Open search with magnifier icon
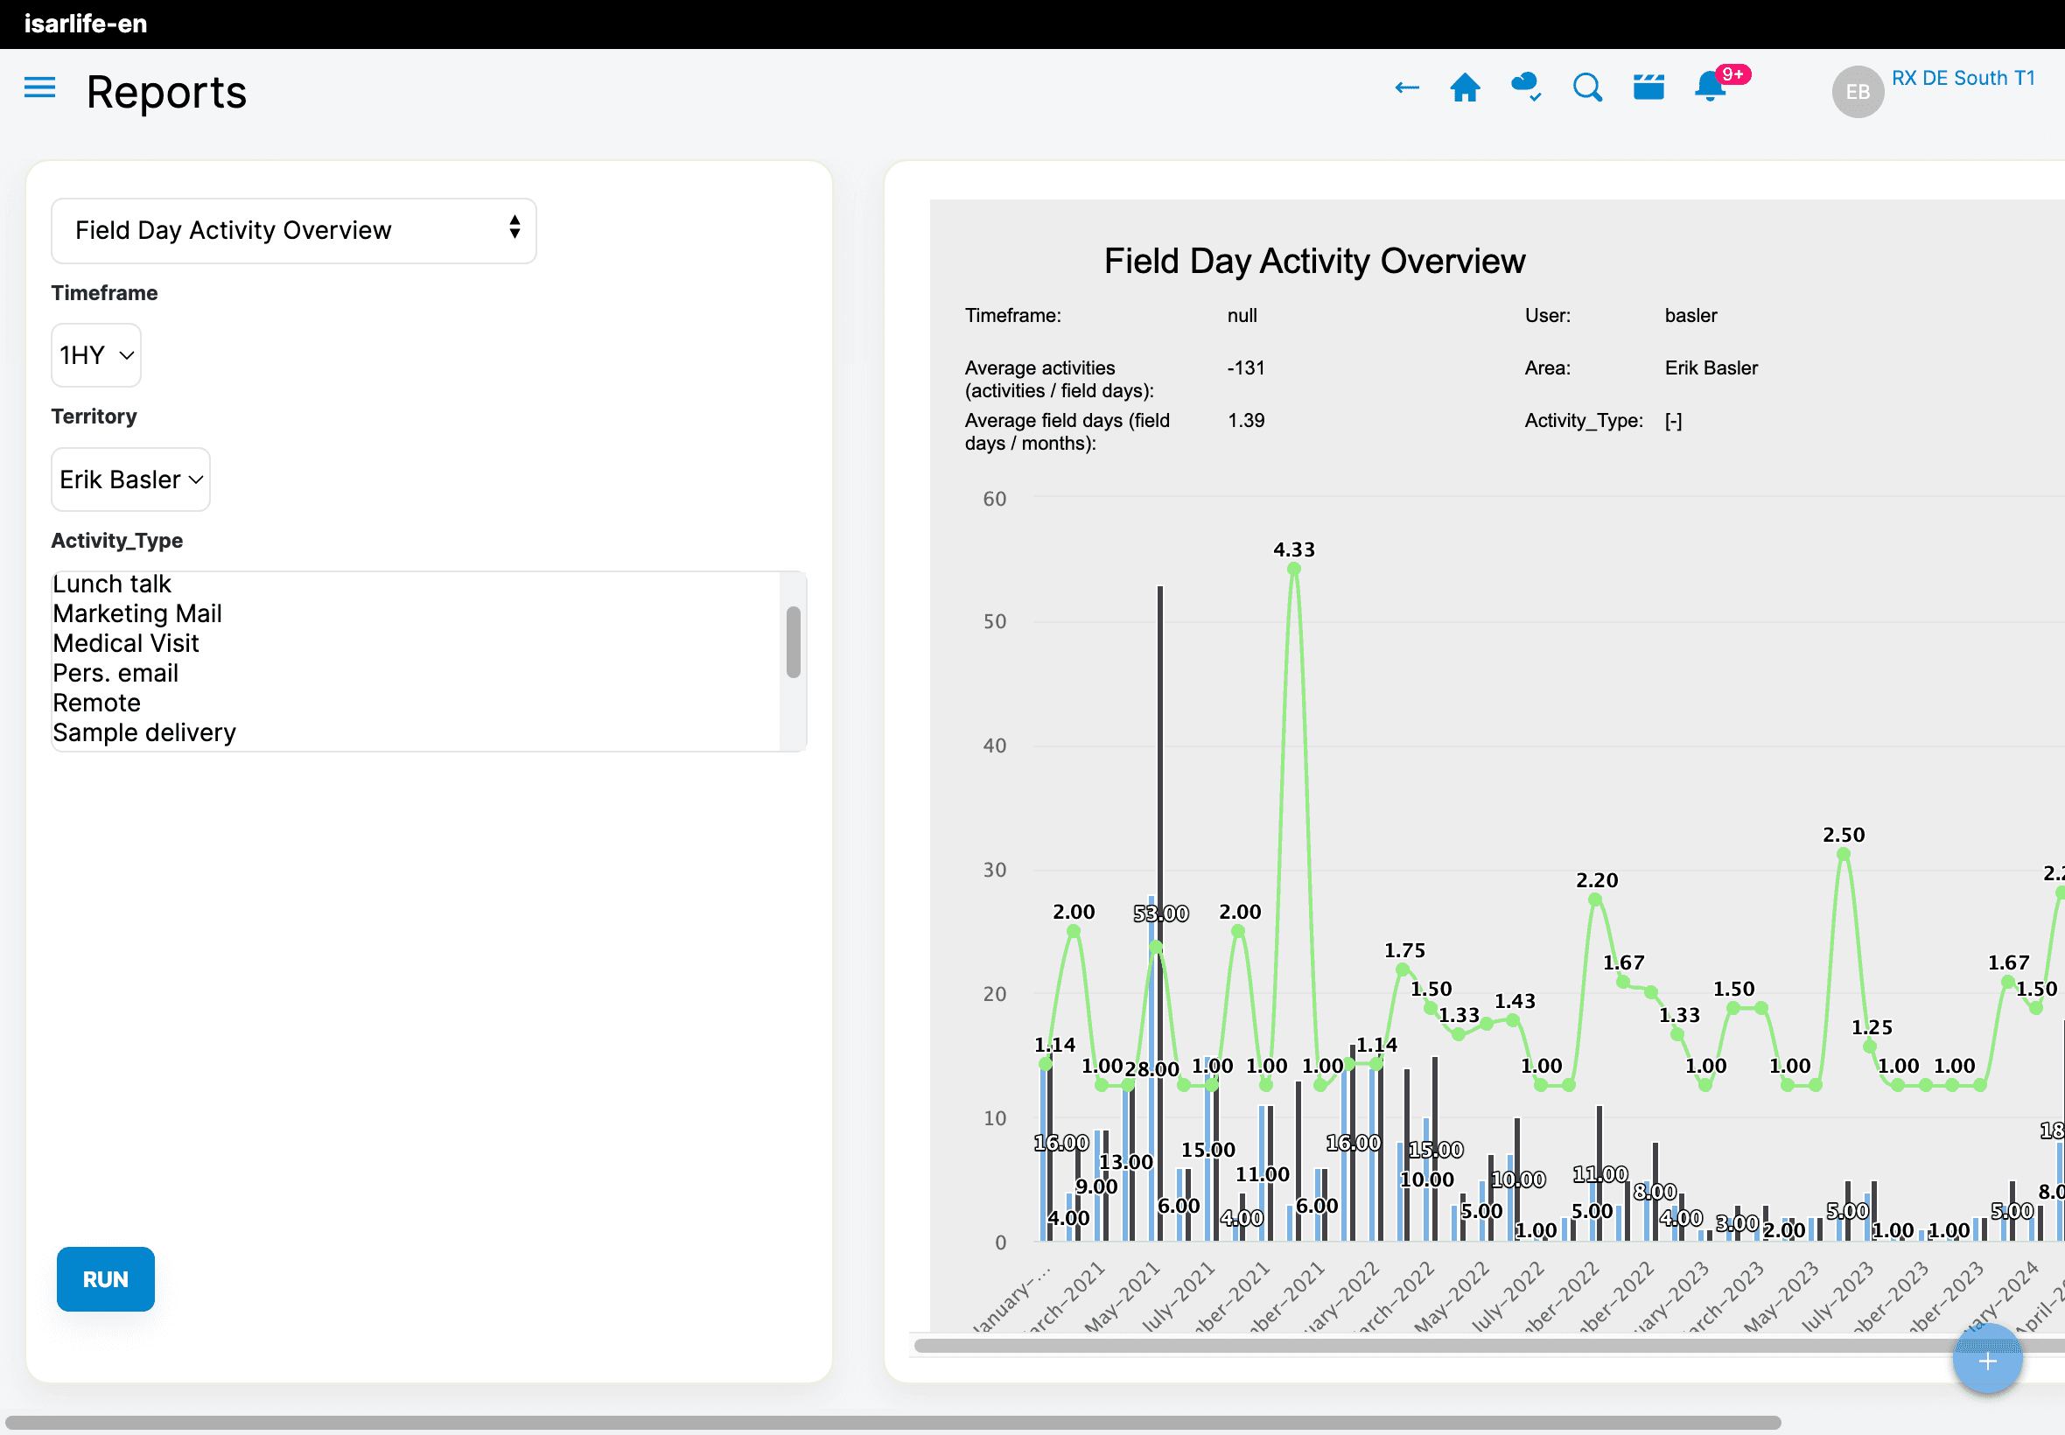 (x=1586, y=88)
